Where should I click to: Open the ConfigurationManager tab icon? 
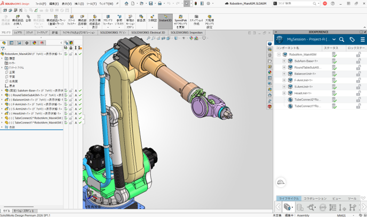pyautogui.click(x=19, y=43)
